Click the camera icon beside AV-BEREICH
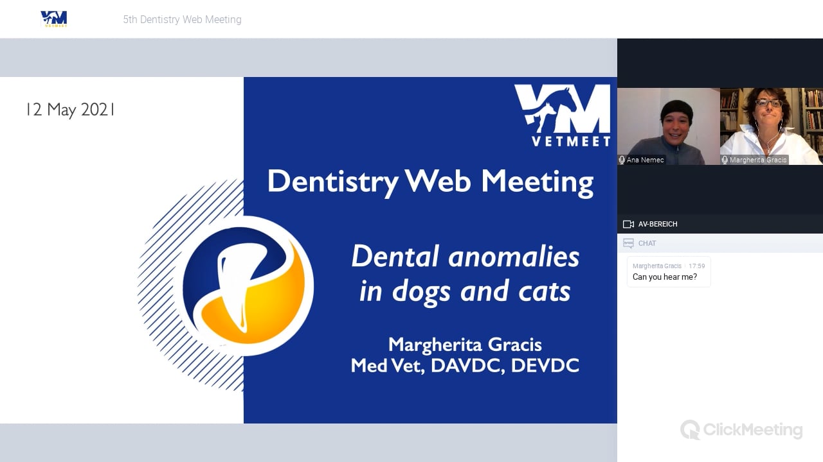This screenshot has width=823, height=462. point(629,224)
